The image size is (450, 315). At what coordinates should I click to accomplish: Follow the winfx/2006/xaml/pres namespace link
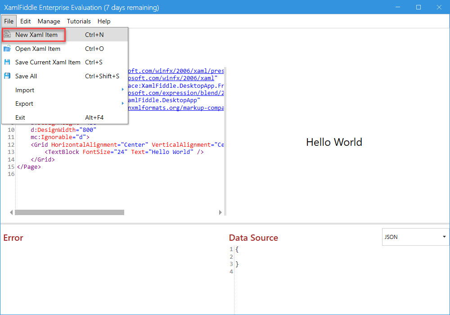click(176, 71)
